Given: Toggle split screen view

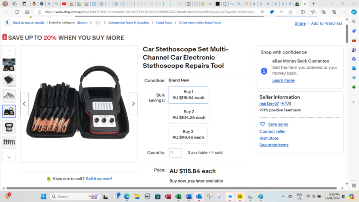Looking at the screenshot, I should pyautogui.click(x=303, y=12).
